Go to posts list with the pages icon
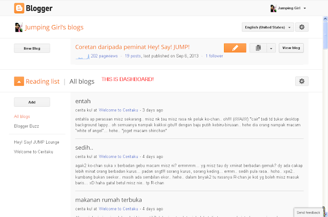The image size is (328, 217). (258, 48)
